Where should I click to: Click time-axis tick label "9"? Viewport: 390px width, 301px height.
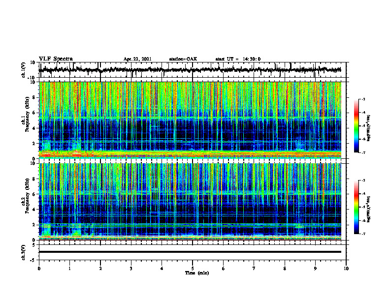coord(315,269)
